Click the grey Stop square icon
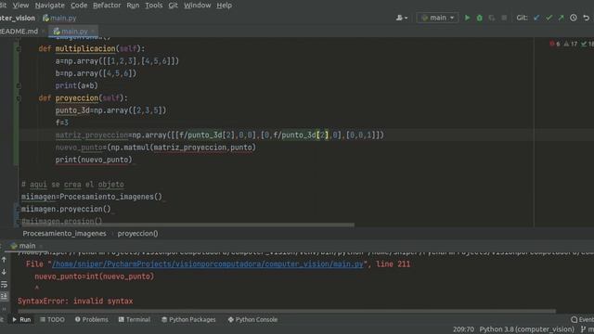594x334 pixels. pyautogui.click(x=504, y=18)
